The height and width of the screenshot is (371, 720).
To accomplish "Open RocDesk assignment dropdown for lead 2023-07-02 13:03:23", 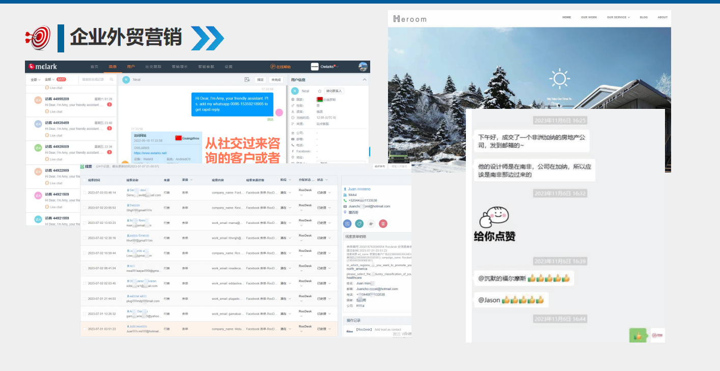I will [305, 223].
